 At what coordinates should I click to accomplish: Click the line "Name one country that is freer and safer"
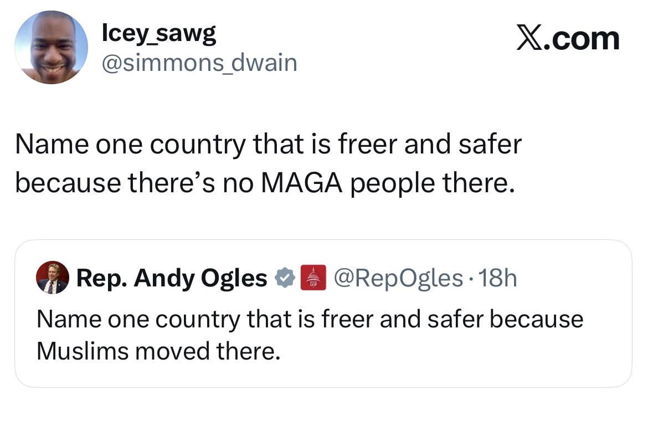tap(268, 145)
